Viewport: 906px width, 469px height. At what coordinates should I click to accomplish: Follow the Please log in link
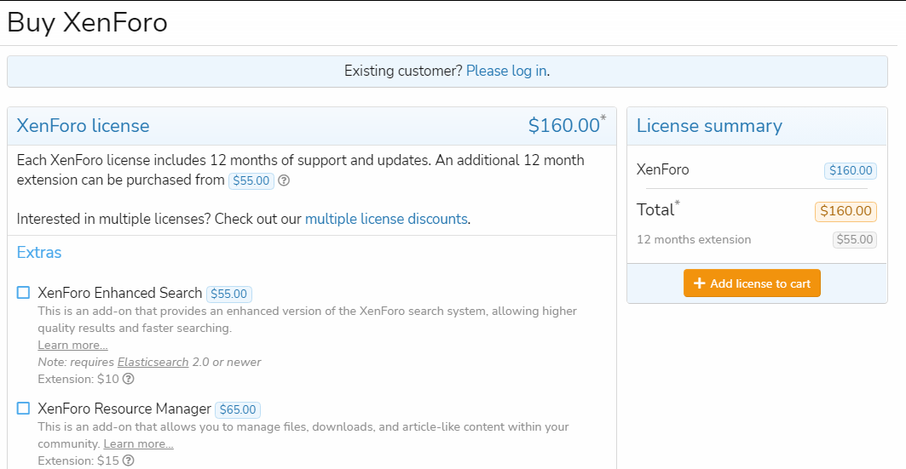506,71
